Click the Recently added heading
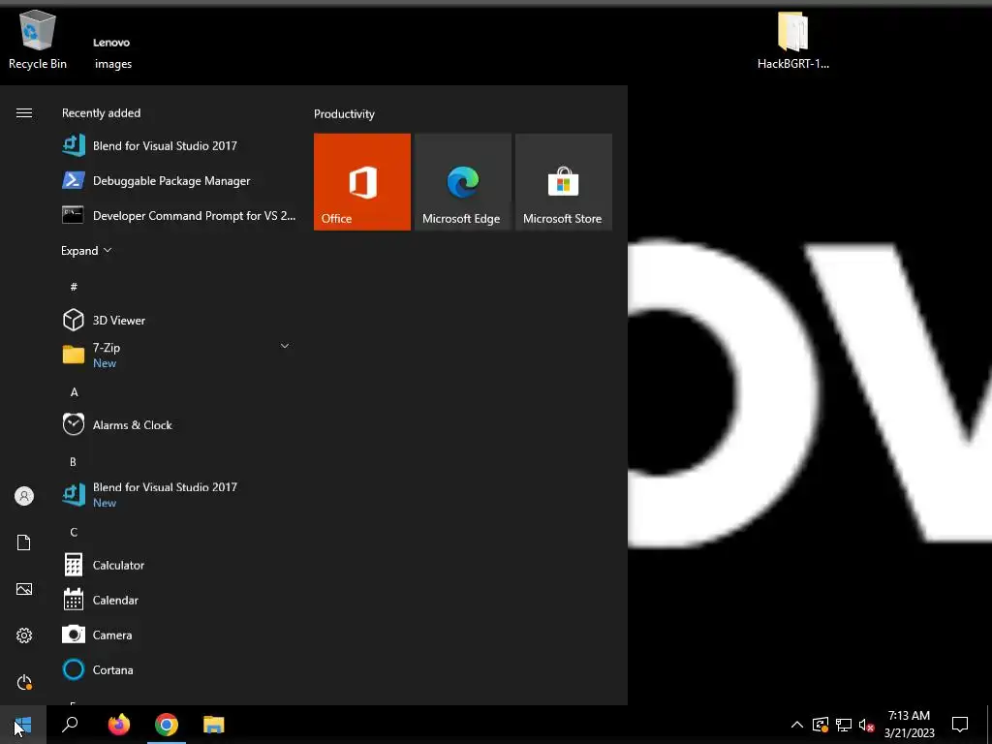992x744 pixels. (101, 113)
